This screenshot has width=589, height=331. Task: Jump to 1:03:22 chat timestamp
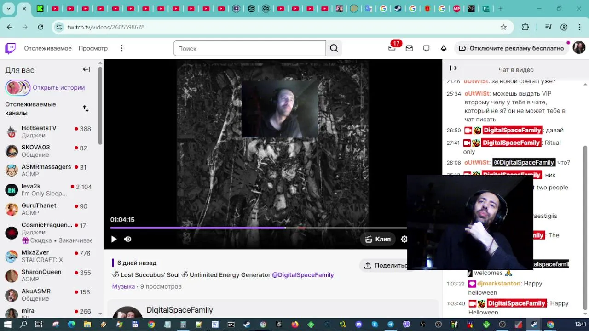(x=456, y=284)
